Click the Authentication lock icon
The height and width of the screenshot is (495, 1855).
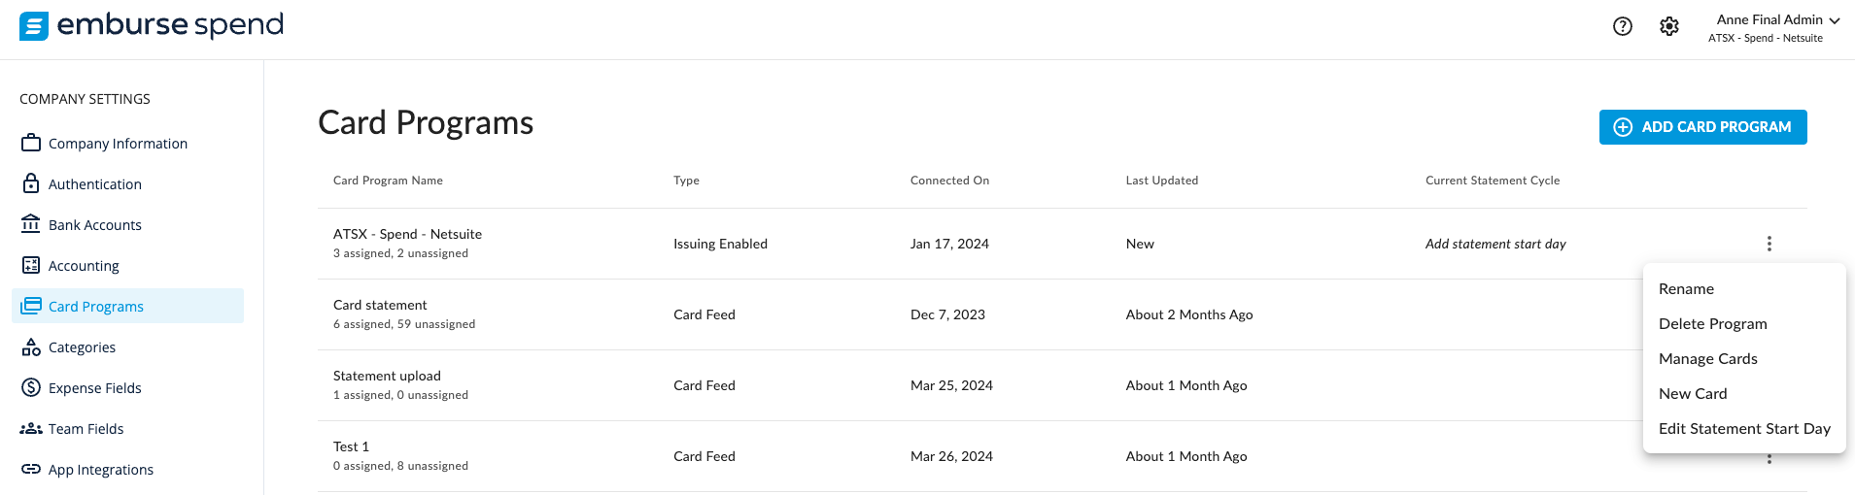pos(31,183)
